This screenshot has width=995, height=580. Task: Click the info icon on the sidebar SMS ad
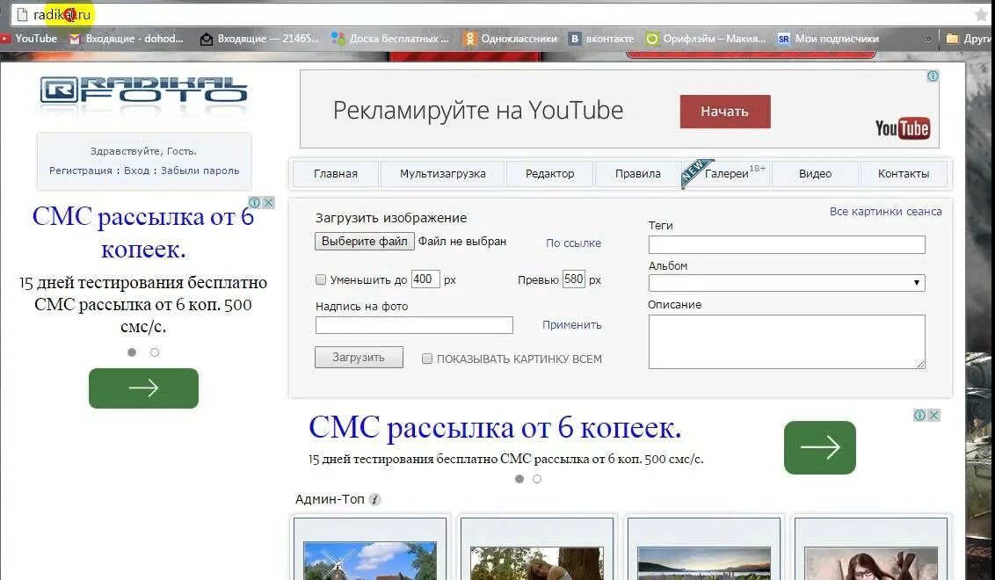(x=254, y=202)
